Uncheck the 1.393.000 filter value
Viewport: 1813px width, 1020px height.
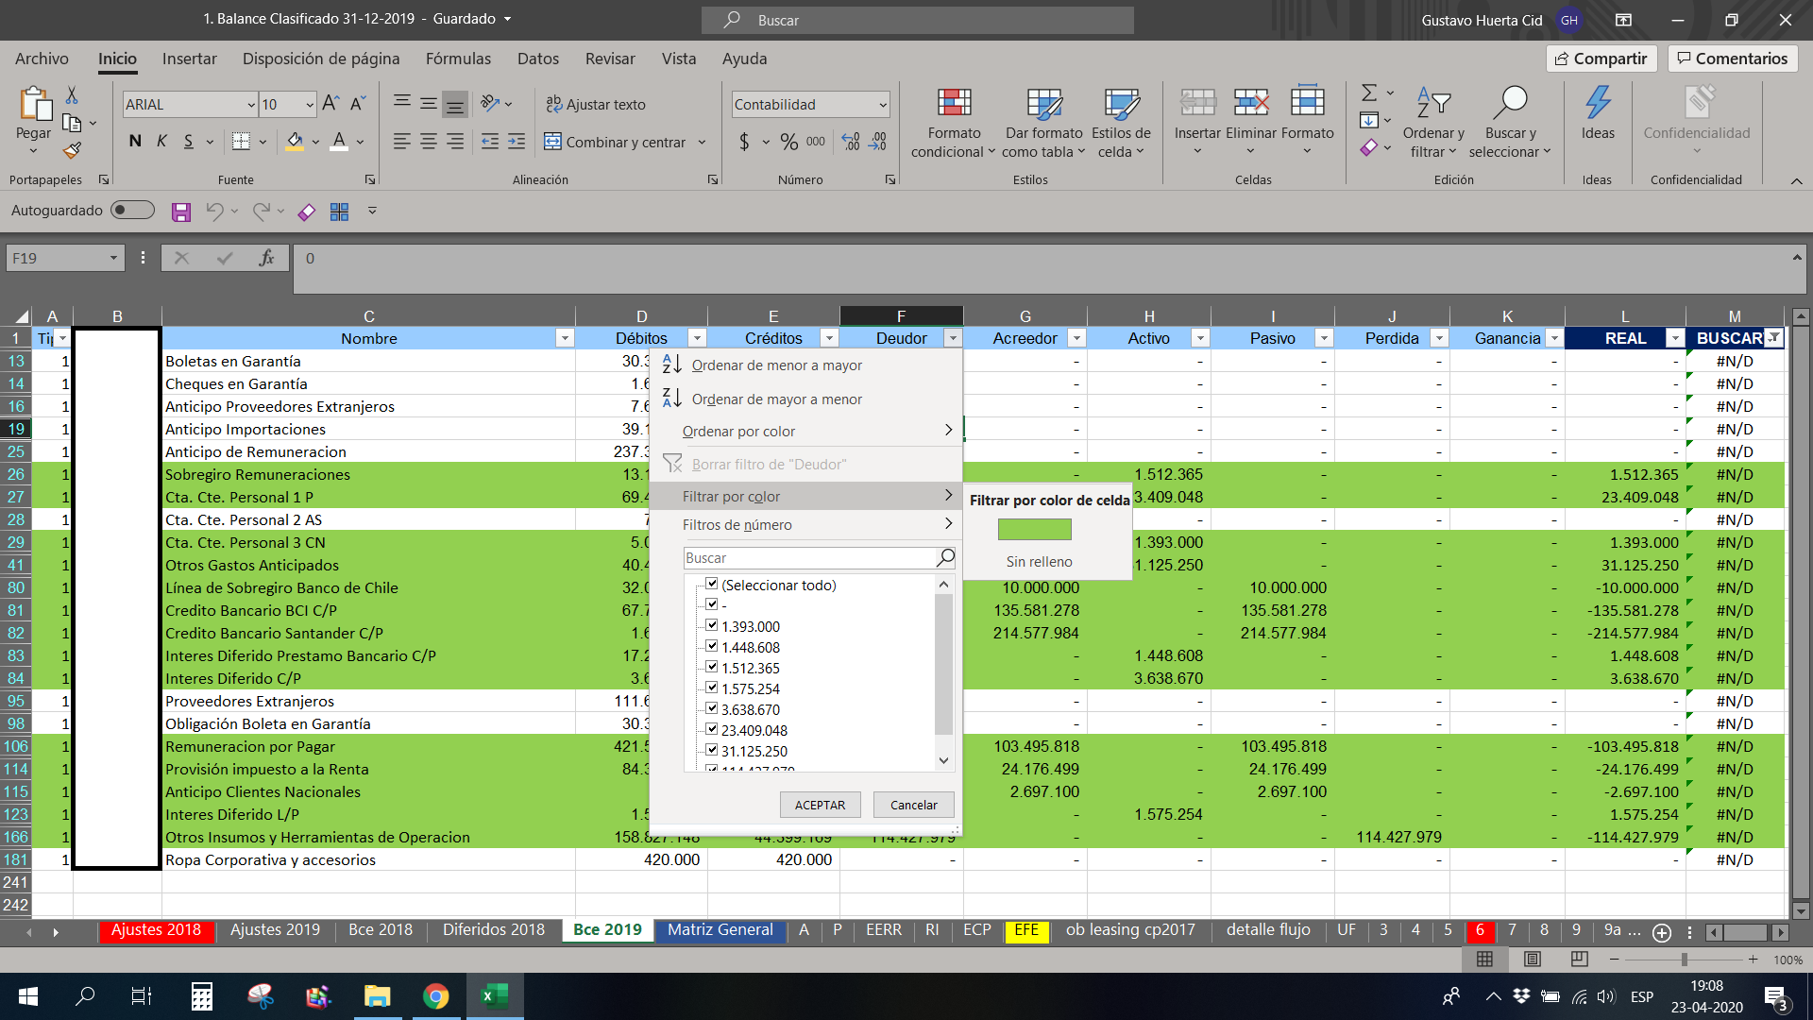712,626
